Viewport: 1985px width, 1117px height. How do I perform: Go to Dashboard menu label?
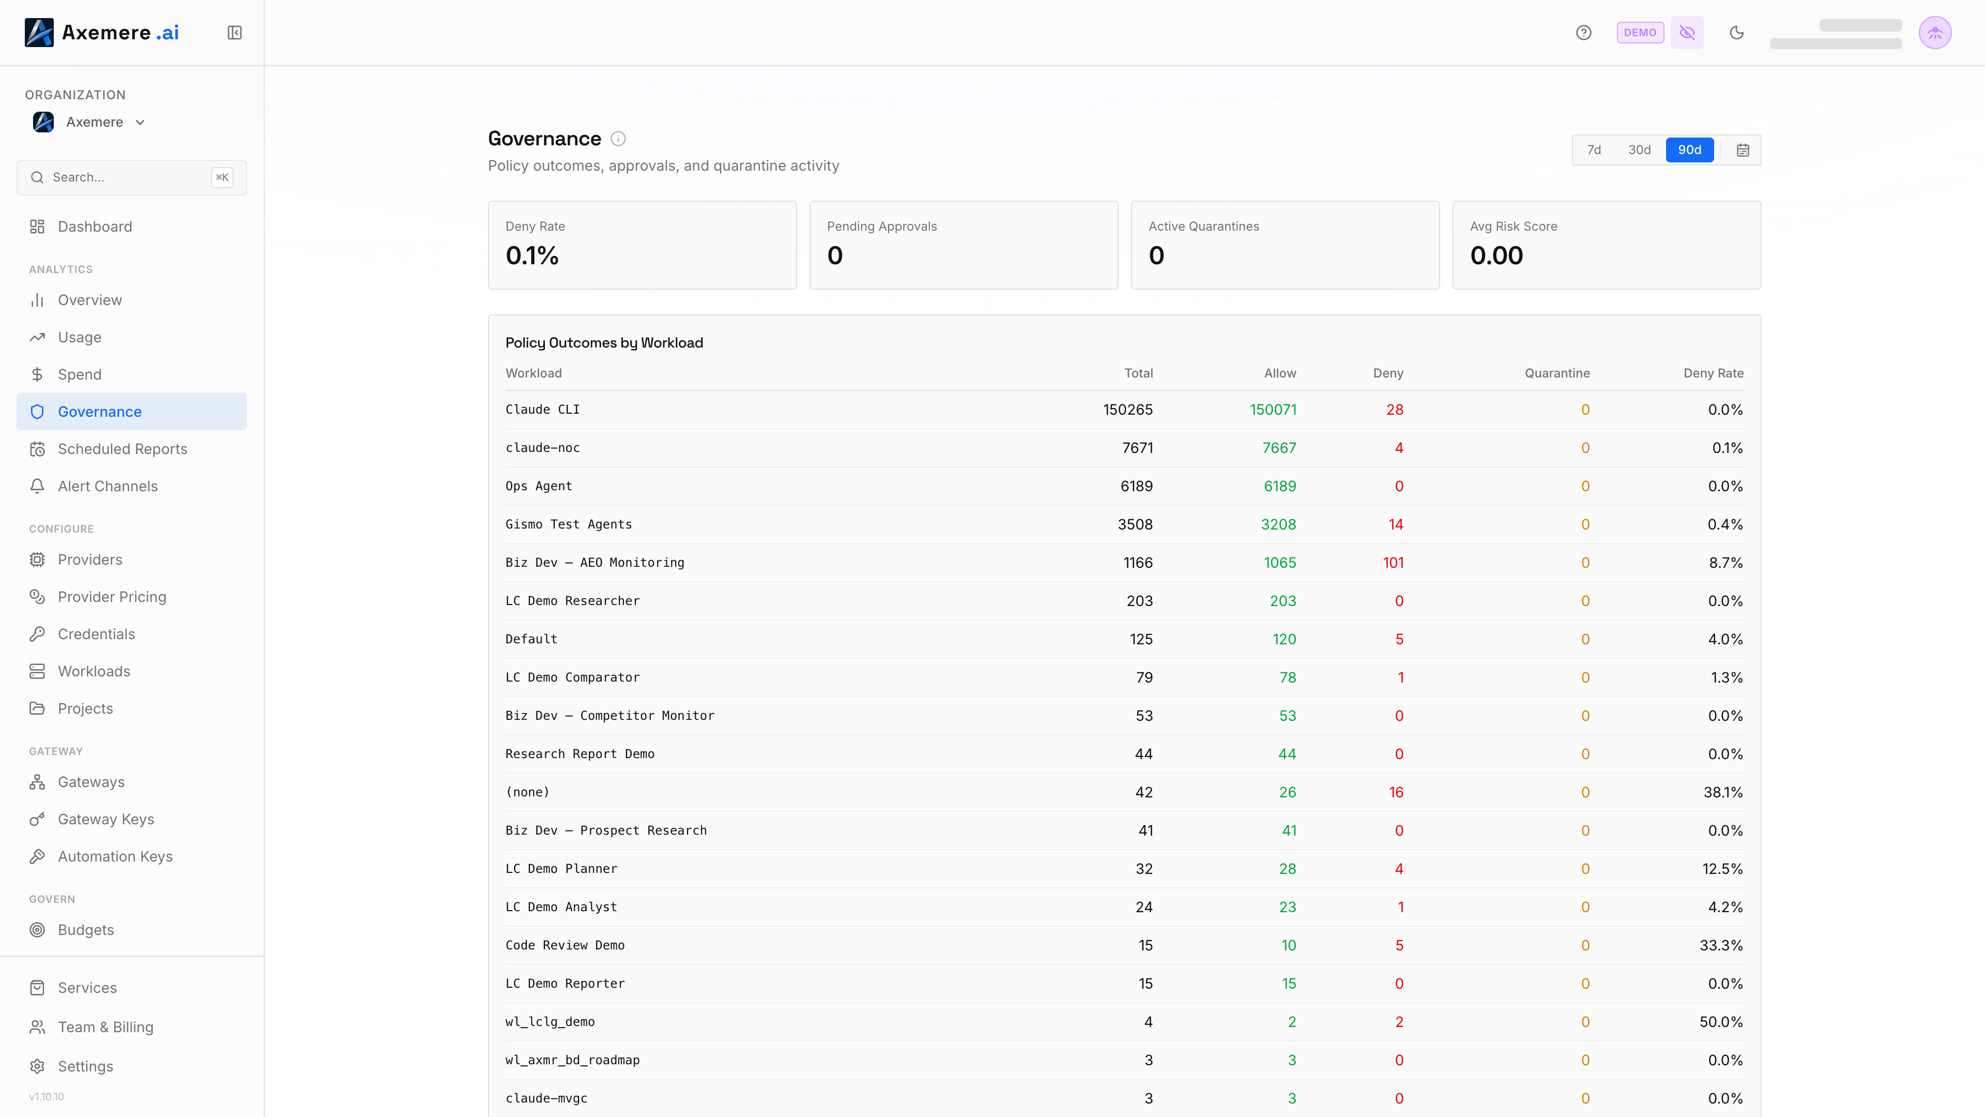tap(95, 227)
